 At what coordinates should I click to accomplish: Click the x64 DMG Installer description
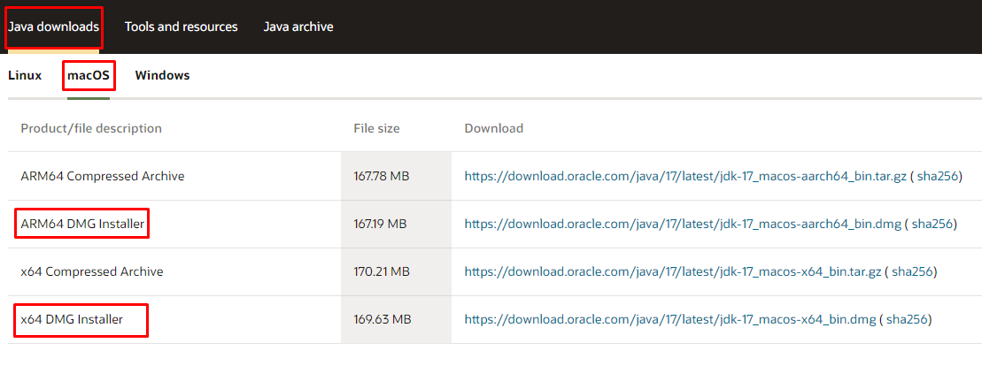click(x=72, y=319)
